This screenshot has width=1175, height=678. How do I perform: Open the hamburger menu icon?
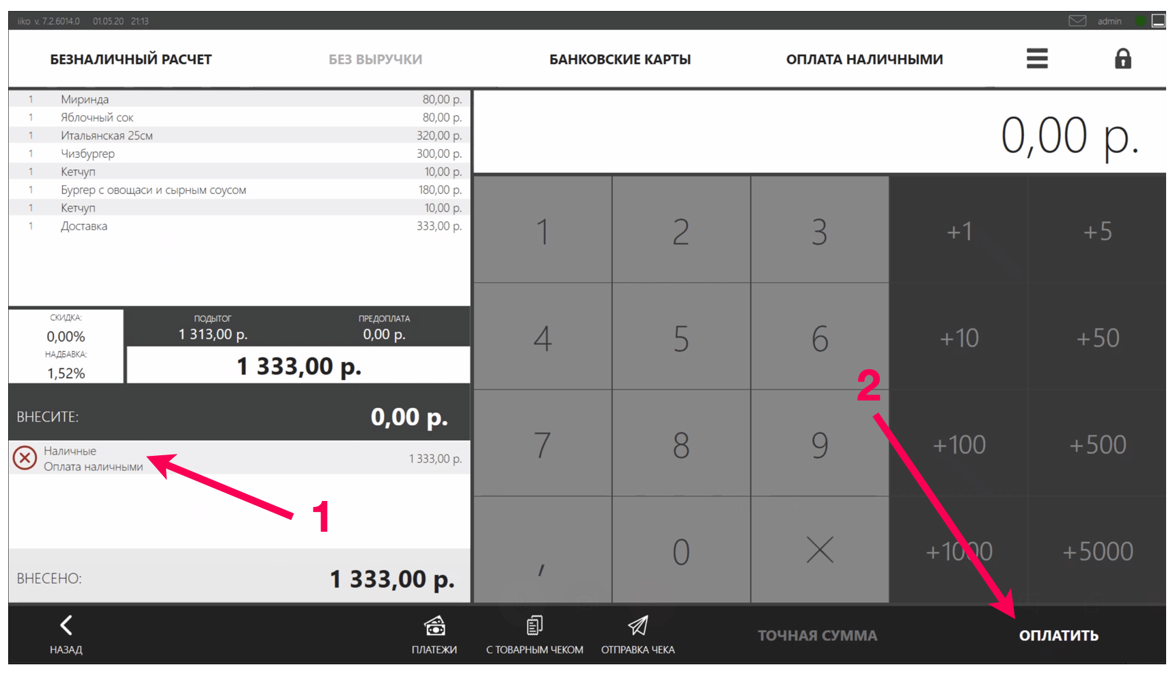(x=1036, y=59)
